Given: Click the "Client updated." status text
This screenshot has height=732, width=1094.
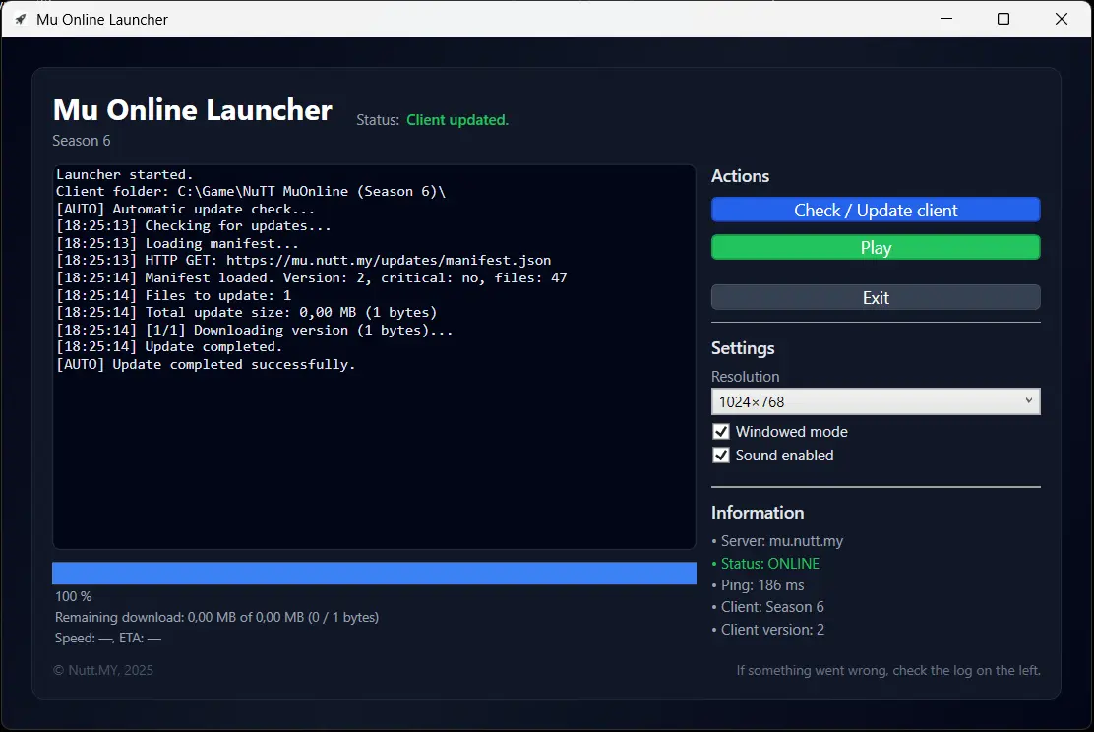Looking at the screenshot, I should pos(457,120).
